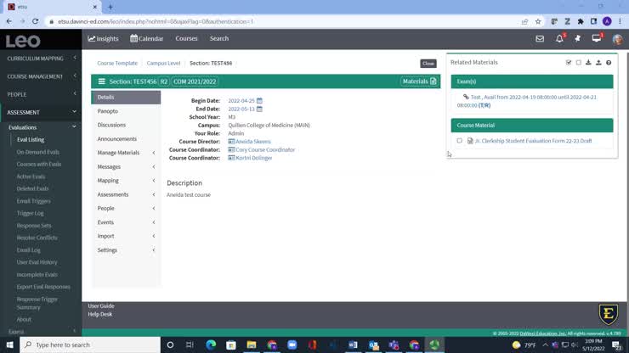Viewport: 629px width, 353px height.
Task: Click the deselect-all empty box in Related Materials
Action: click(x=579, y=63)
